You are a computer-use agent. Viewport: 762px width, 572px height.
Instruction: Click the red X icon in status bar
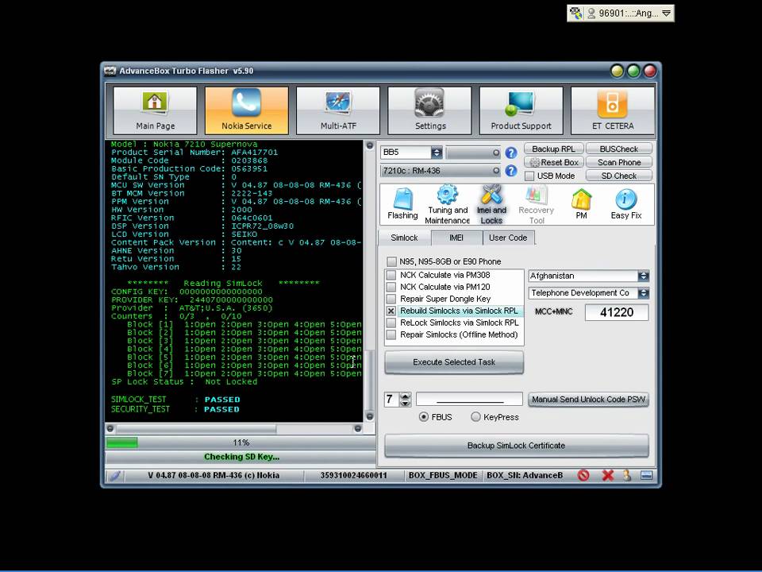[x=607, y=475]
